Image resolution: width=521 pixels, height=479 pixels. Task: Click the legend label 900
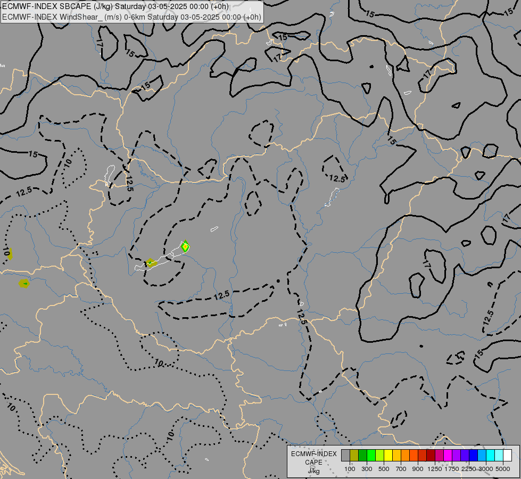[418, 469]
